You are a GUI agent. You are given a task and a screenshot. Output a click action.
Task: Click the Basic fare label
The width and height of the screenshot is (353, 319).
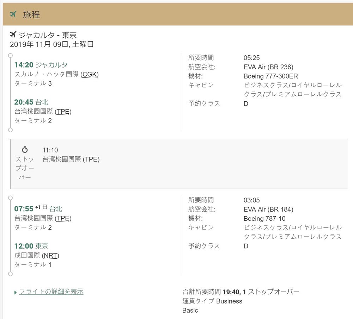point(190,311)
